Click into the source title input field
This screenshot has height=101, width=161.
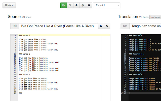point(58,26)
